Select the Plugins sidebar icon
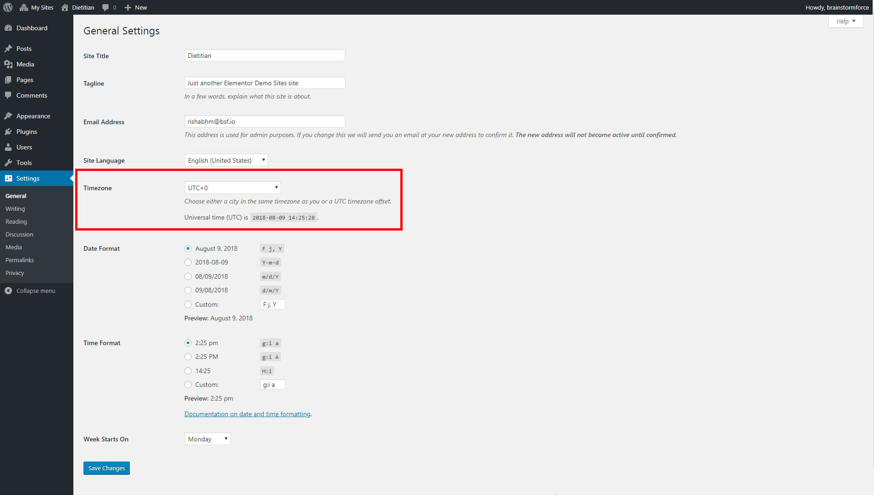Image resolution: width=874 pixels, height=495 pixels. coord(10,132)
